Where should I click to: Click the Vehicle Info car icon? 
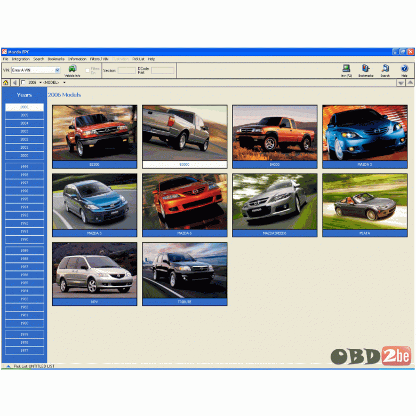tap(72, 69)
